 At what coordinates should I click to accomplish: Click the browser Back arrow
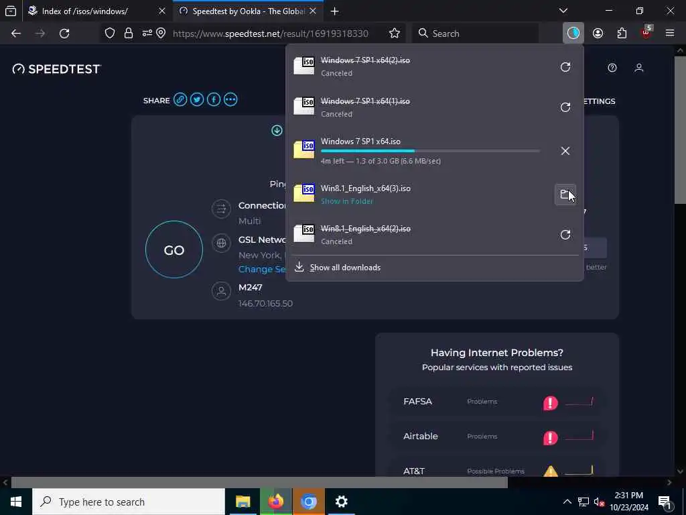[x=16, y=34]
